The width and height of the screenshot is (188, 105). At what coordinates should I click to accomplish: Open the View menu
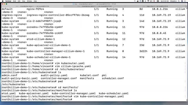pos(23,1)
